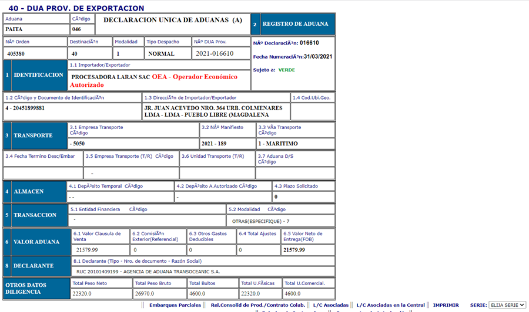Select Comisión Exterior value 0
This screenshot has width=529, height=312.
[x=135, y=250]
